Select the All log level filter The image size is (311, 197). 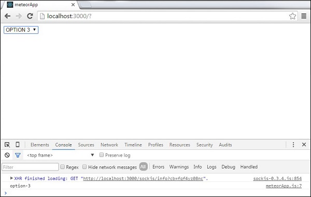pyautogui.click(x=143, y=166)
